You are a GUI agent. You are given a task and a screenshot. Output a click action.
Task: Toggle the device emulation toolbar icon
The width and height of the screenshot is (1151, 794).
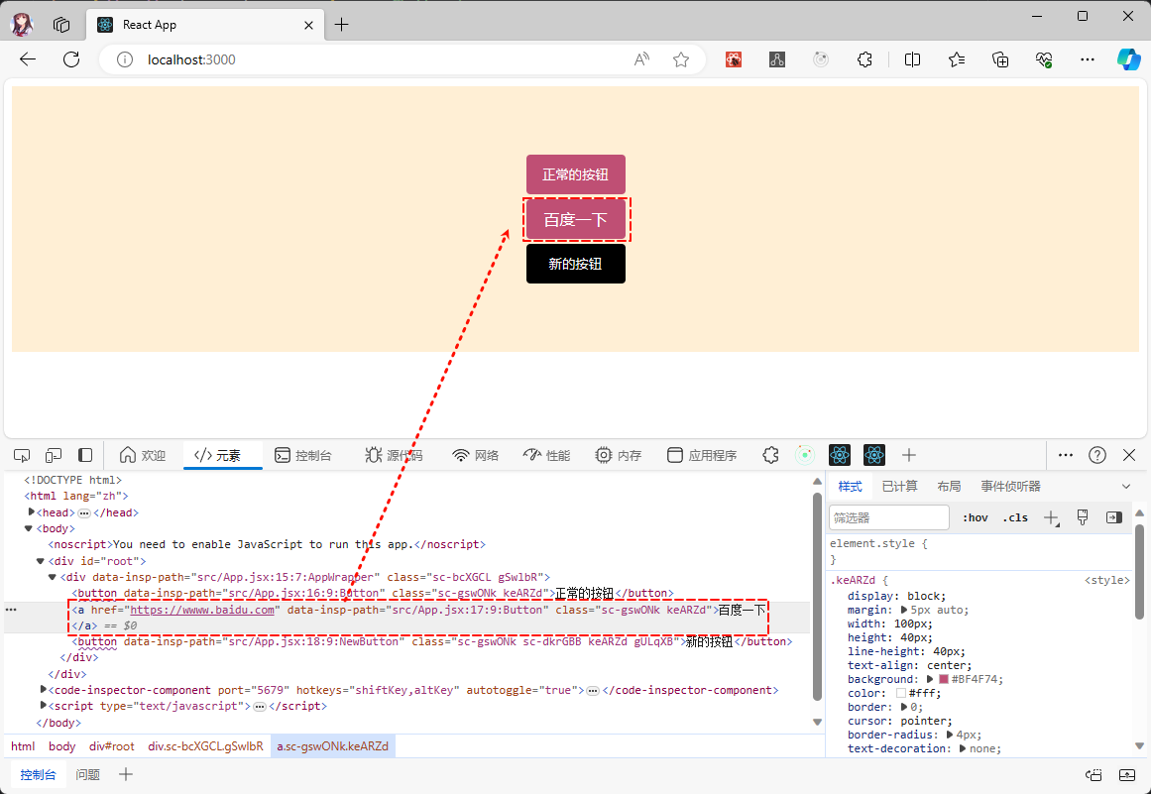(x=54, y=455)
